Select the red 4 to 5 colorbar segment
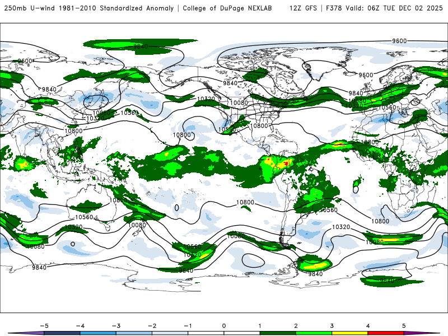The image size is (448, 336). click(386, 333)
